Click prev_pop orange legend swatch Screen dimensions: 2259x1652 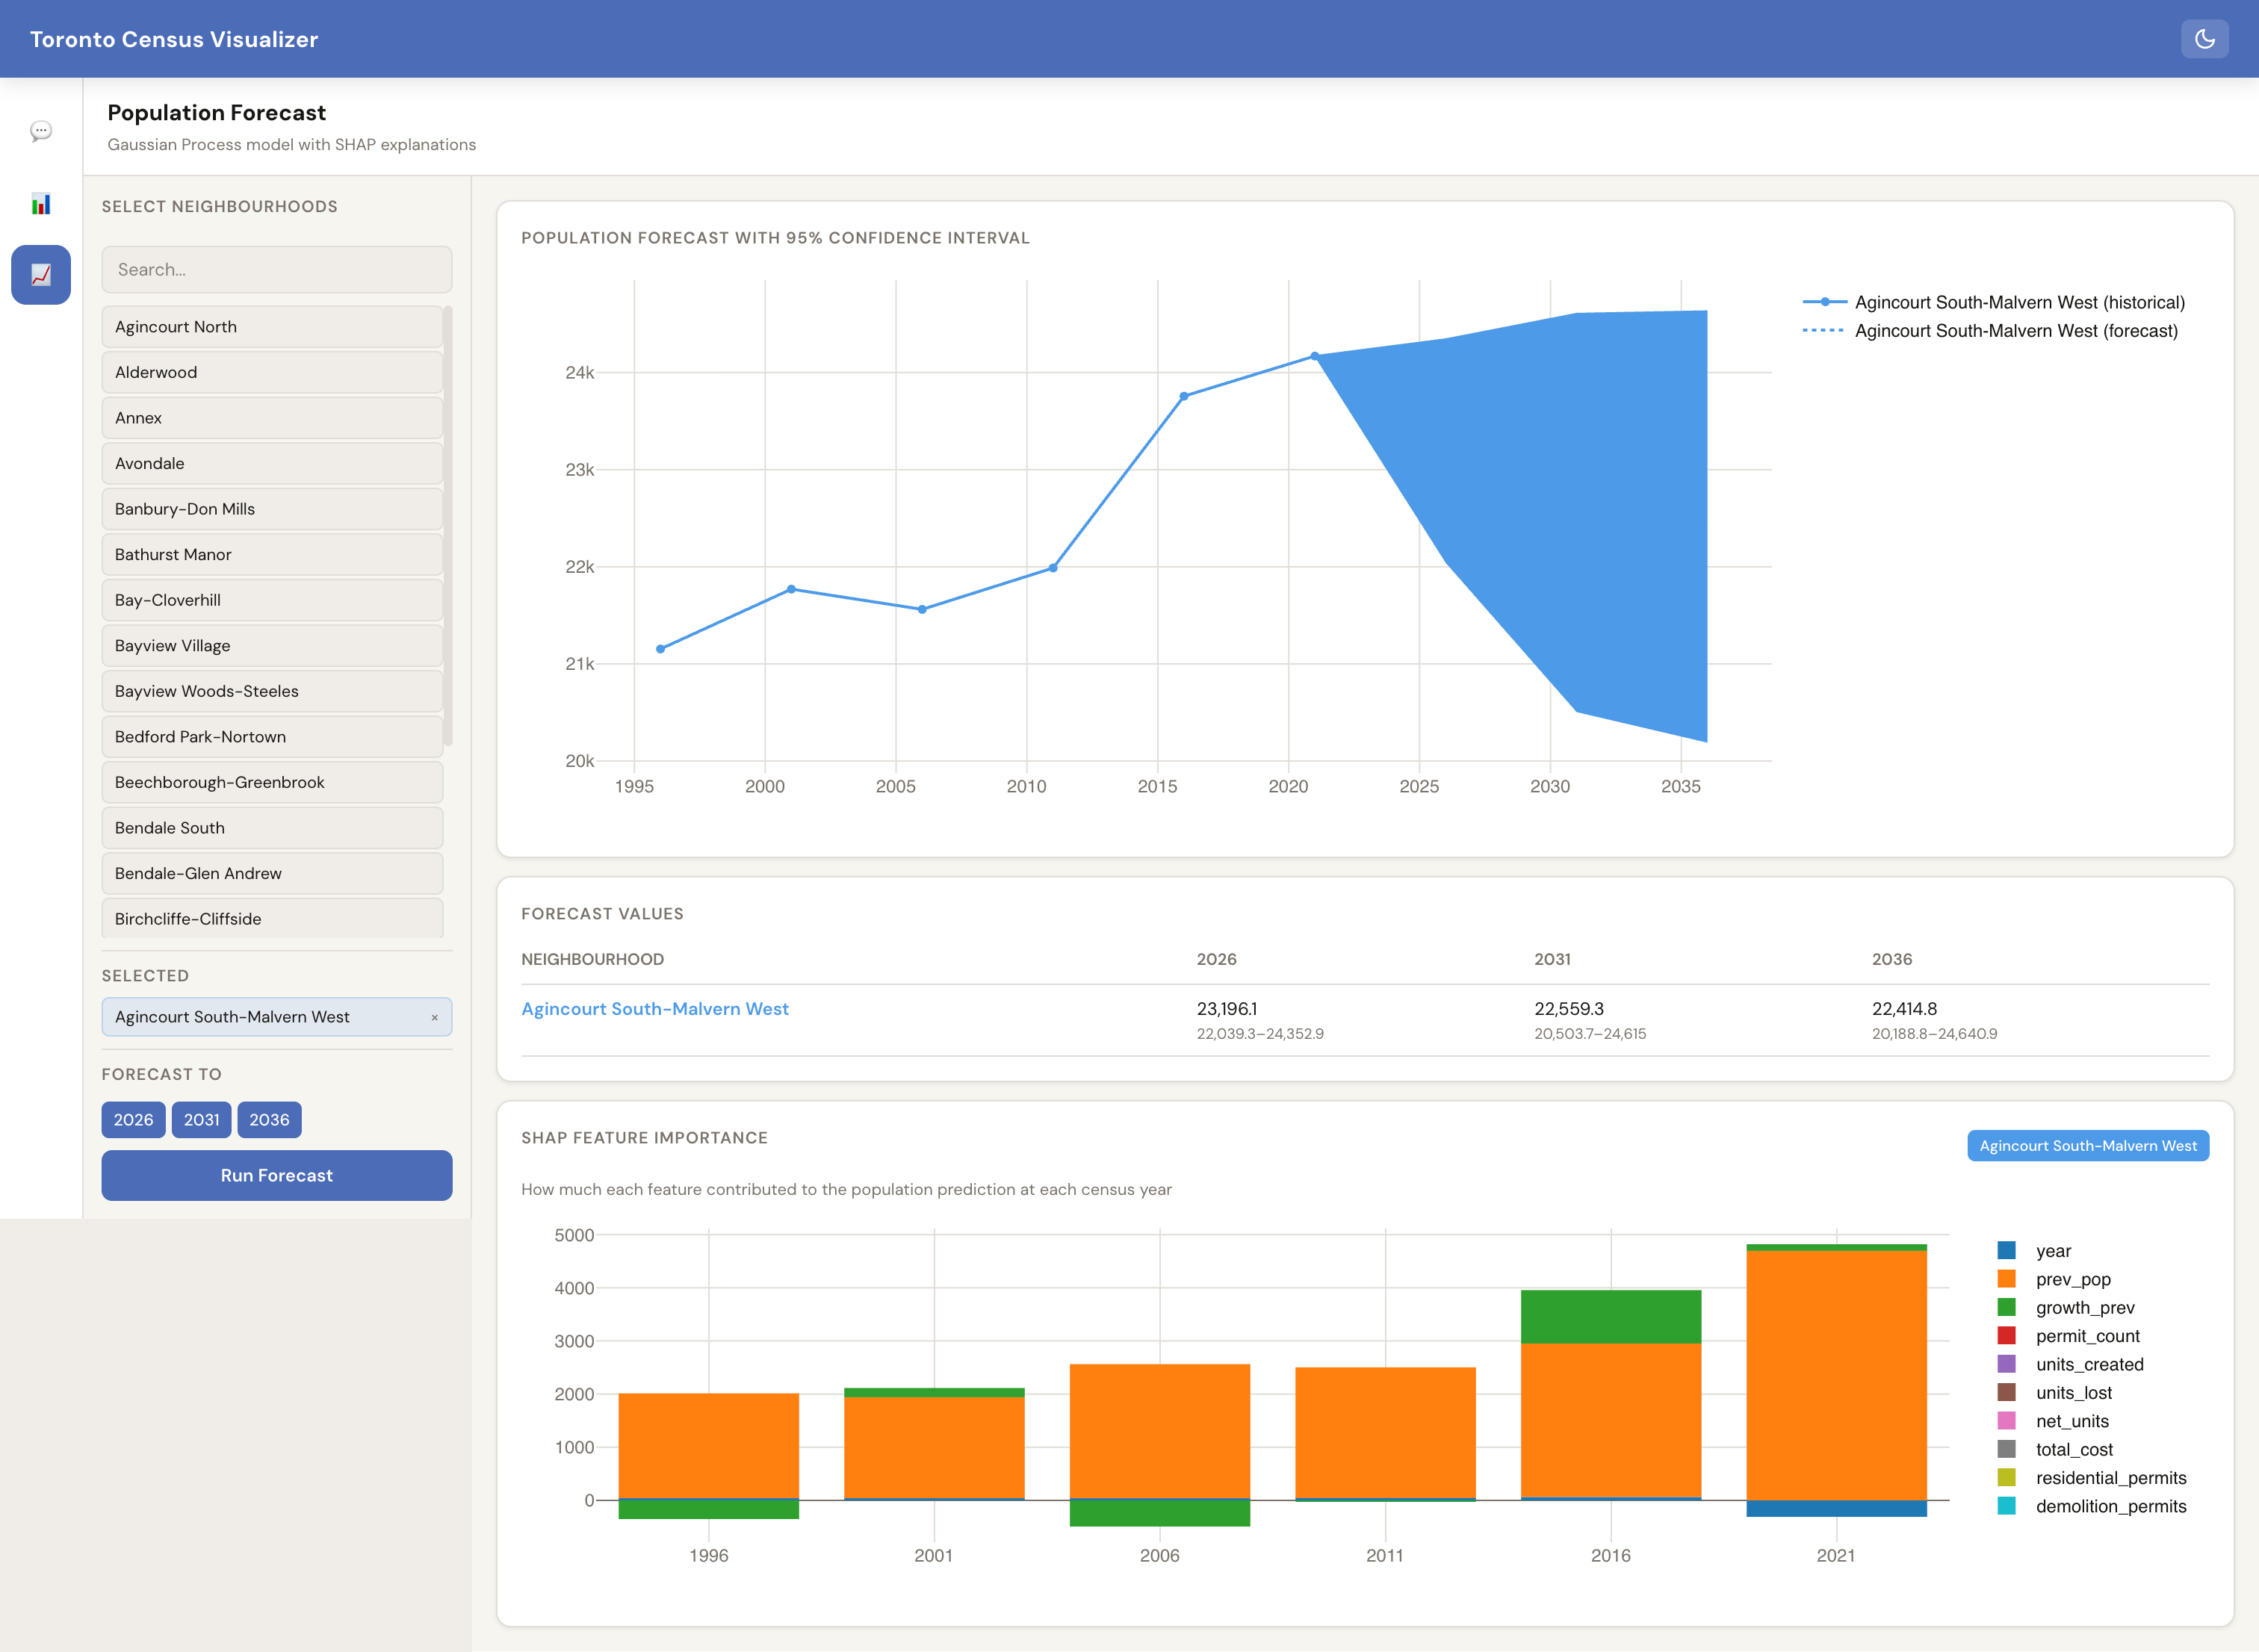pos(2006,1279)
